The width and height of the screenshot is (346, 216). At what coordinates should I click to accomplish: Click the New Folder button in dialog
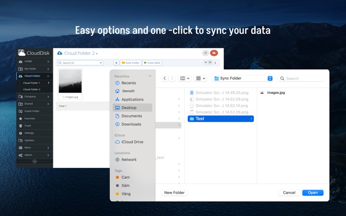pos(174,193)
